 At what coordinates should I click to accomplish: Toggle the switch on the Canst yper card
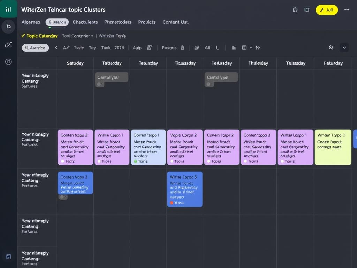[x=209, y=84]
